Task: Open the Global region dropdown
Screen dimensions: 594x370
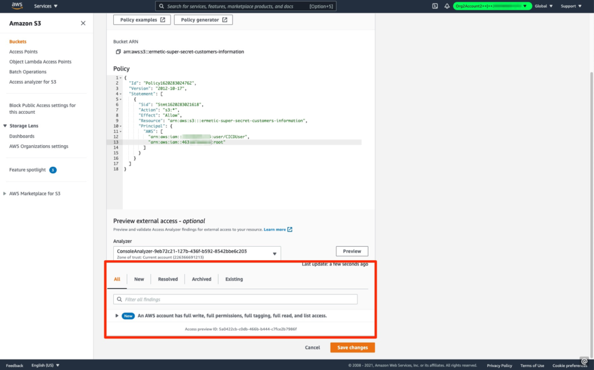Action: [x=544, y=6]
